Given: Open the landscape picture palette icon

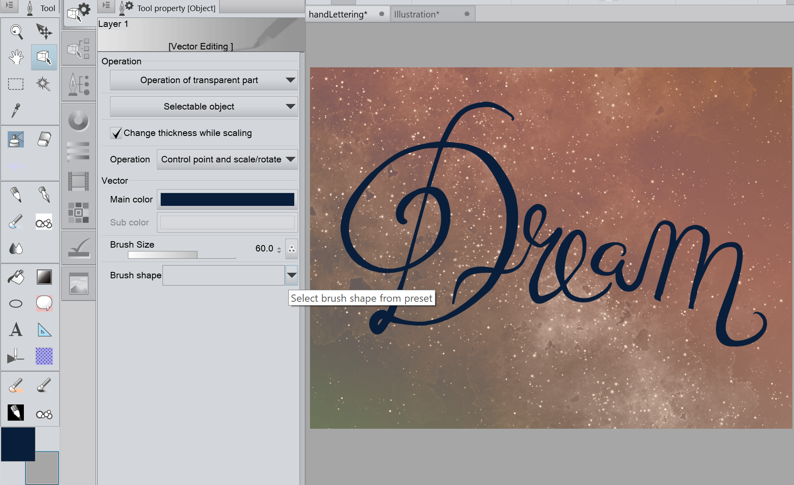Looking at the screenshot, I should click(x=78, y=283).
